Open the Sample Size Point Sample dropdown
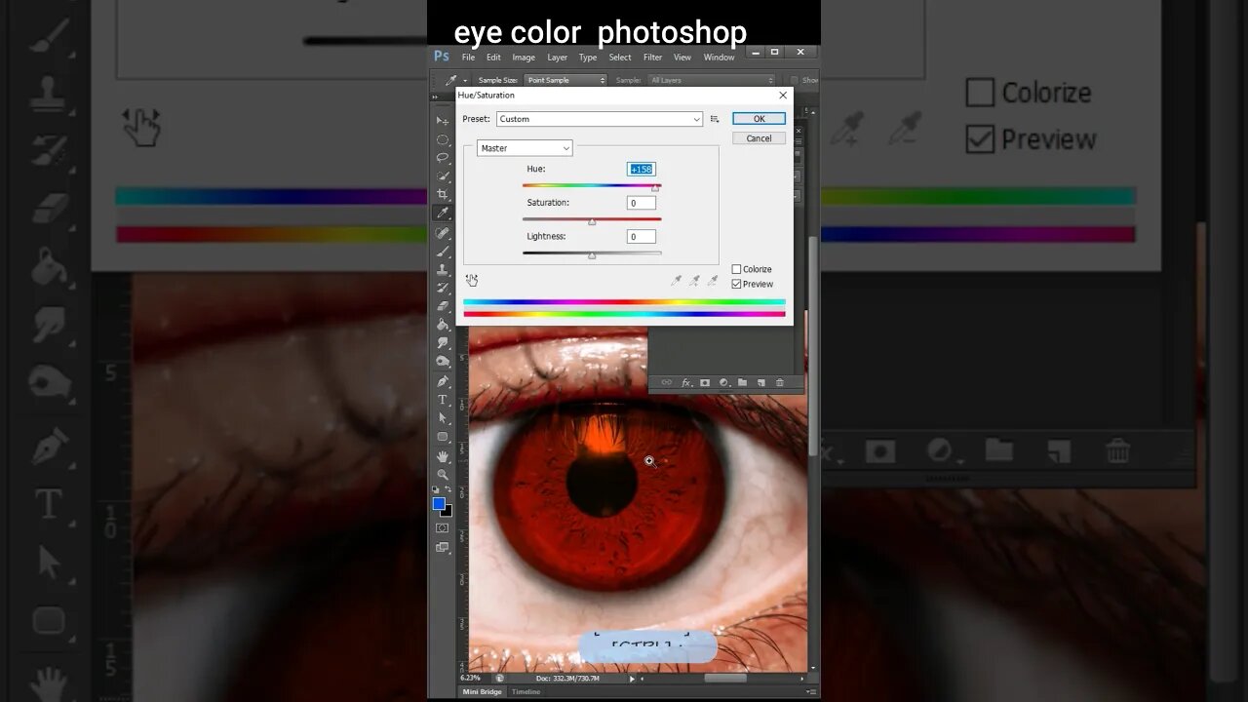Screen dimensions: 1248x702 point(565,80)
